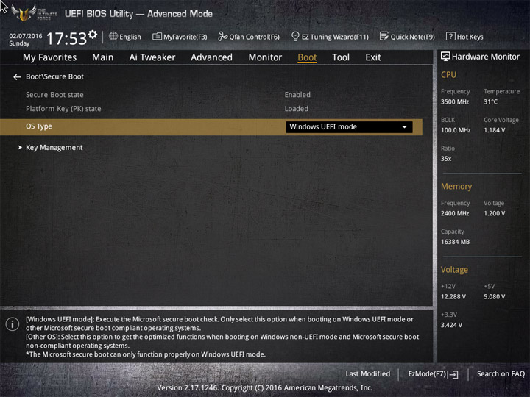Viewport: 530px width, 397px height.
Task: Switch to the Monitor tab
Action: (265, 57)
